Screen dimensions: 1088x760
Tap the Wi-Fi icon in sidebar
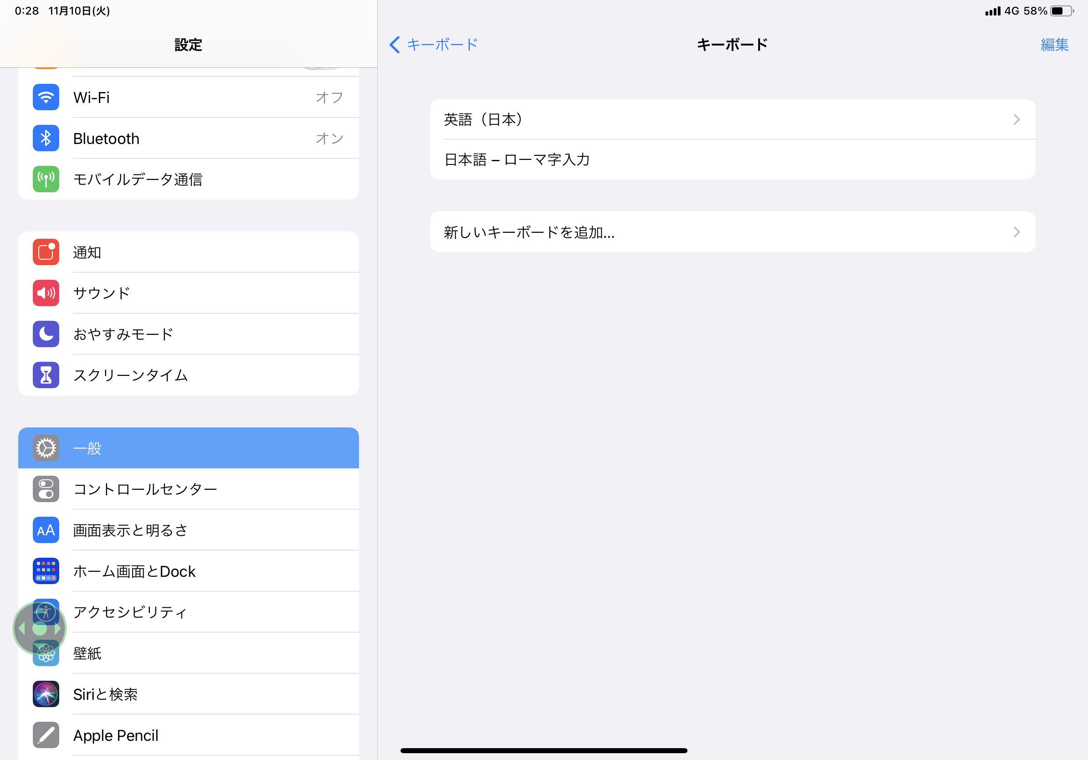[x=46, y=97]
